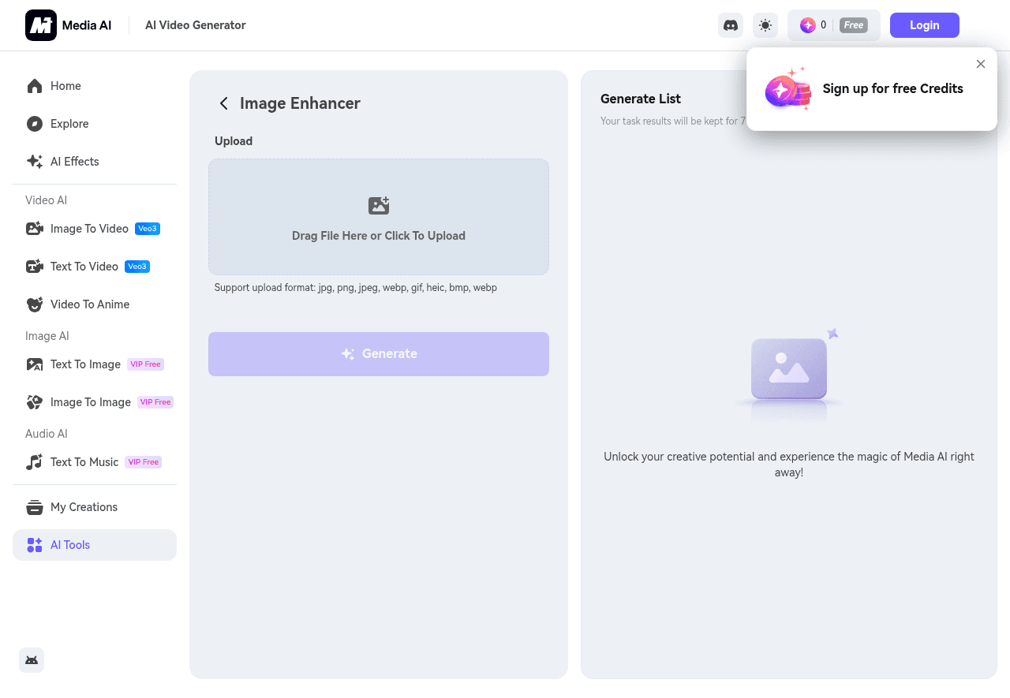Switch to the AI Tools section

coord(70,544)
